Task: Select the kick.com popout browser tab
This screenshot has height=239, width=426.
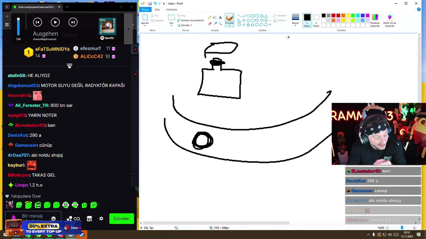Action: [37, 7]
